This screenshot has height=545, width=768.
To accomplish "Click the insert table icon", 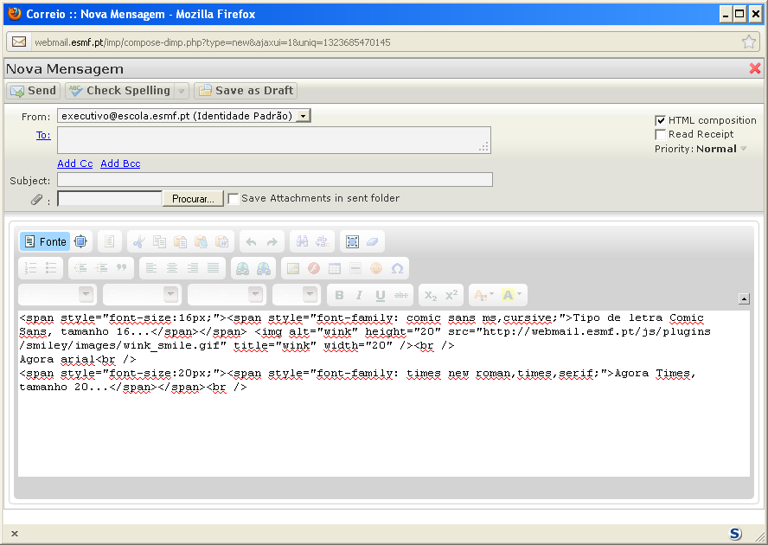I will click(335, 268).
